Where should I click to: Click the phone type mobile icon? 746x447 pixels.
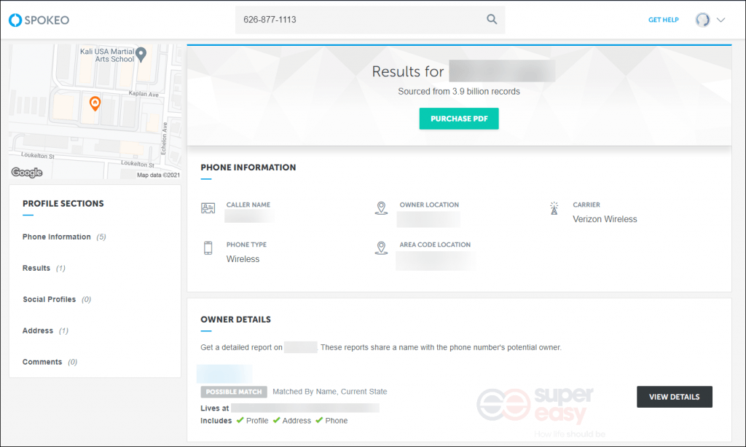pyautogui.click(x=208, y=248)
